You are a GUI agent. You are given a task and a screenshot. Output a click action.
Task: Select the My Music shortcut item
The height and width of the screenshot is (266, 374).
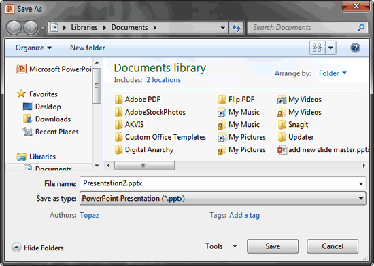[x=239, y=112]
